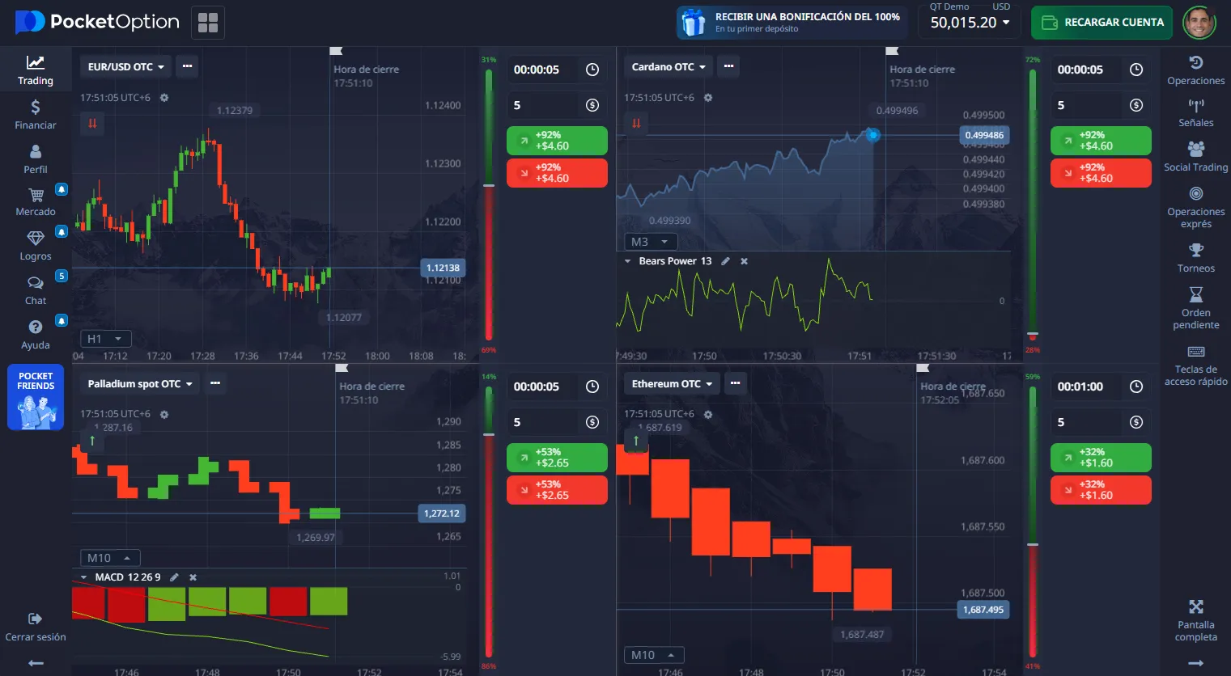
Task: Collapse the left sidebar arrow
Action: (x=36, y=663)
